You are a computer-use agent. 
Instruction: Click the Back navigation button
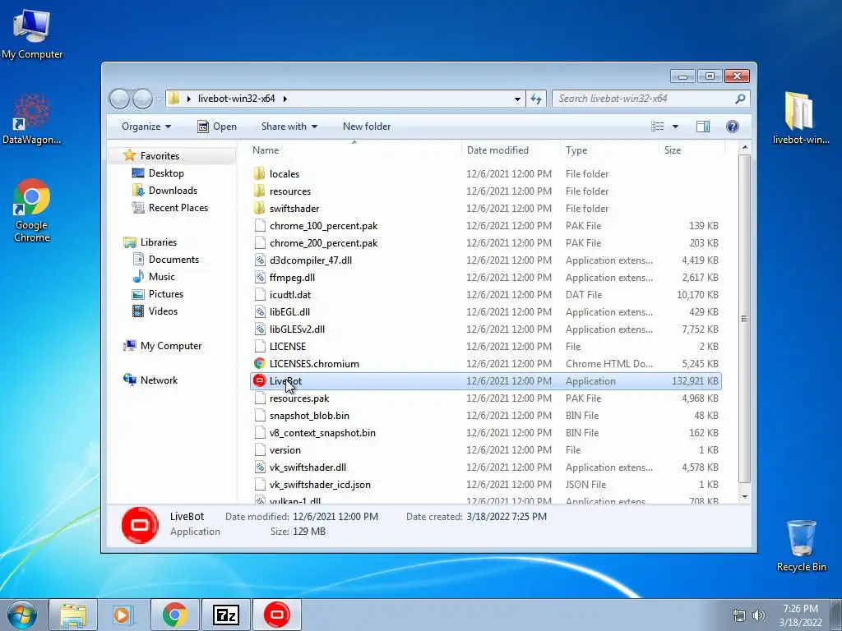pyautogui.click(x=119, y=99)
